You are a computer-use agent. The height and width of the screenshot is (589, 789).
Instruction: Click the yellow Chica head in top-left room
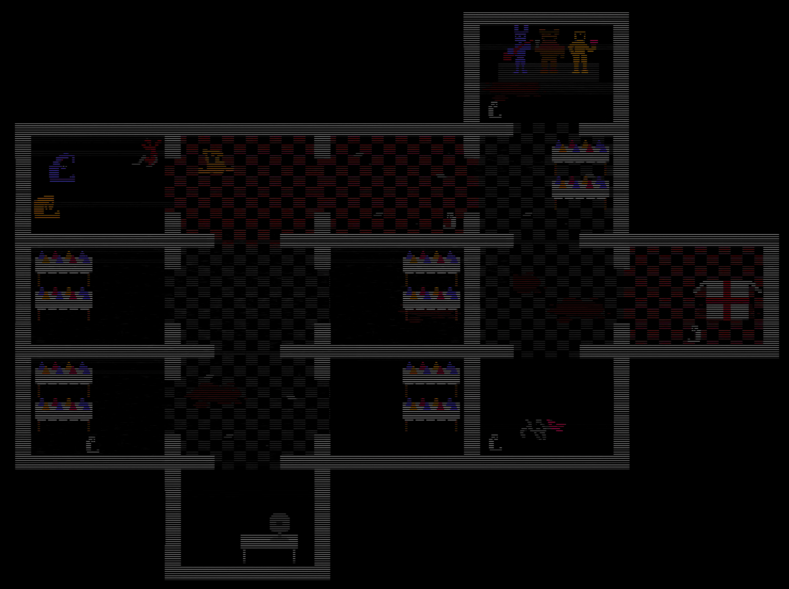click(x=47, y=207)
